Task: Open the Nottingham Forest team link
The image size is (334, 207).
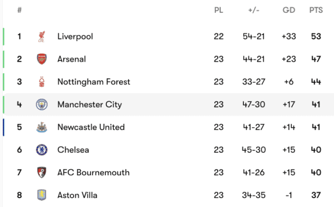Action: coord(94,82)
